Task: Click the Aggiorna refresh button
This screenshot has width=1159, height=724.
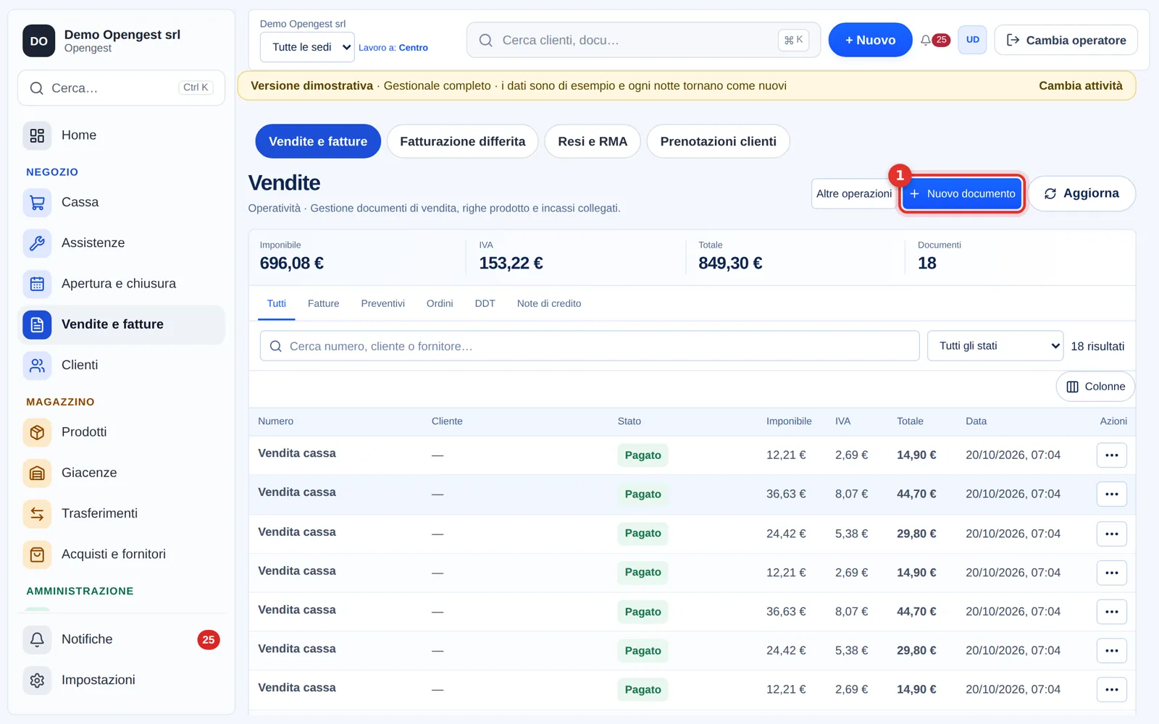Action: click(1081, 193)
